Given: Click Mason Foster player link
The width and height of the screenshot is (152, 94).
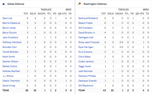Looking at the screenshot, I should 86,23.
